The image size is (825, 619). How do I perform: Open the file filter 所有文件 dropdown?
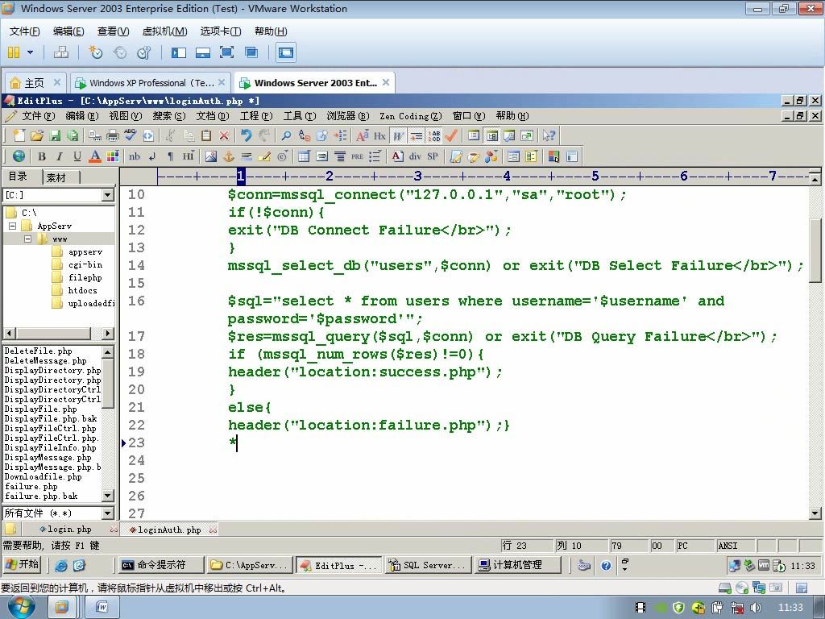click(x=107, y=513)
